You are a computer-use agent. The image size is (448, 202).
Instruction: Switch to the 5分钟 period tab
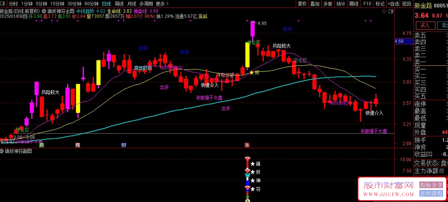coord(42,4)
